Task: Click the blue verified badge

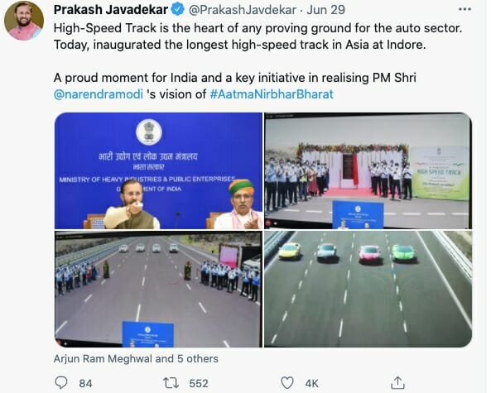Action: (178, 9)
